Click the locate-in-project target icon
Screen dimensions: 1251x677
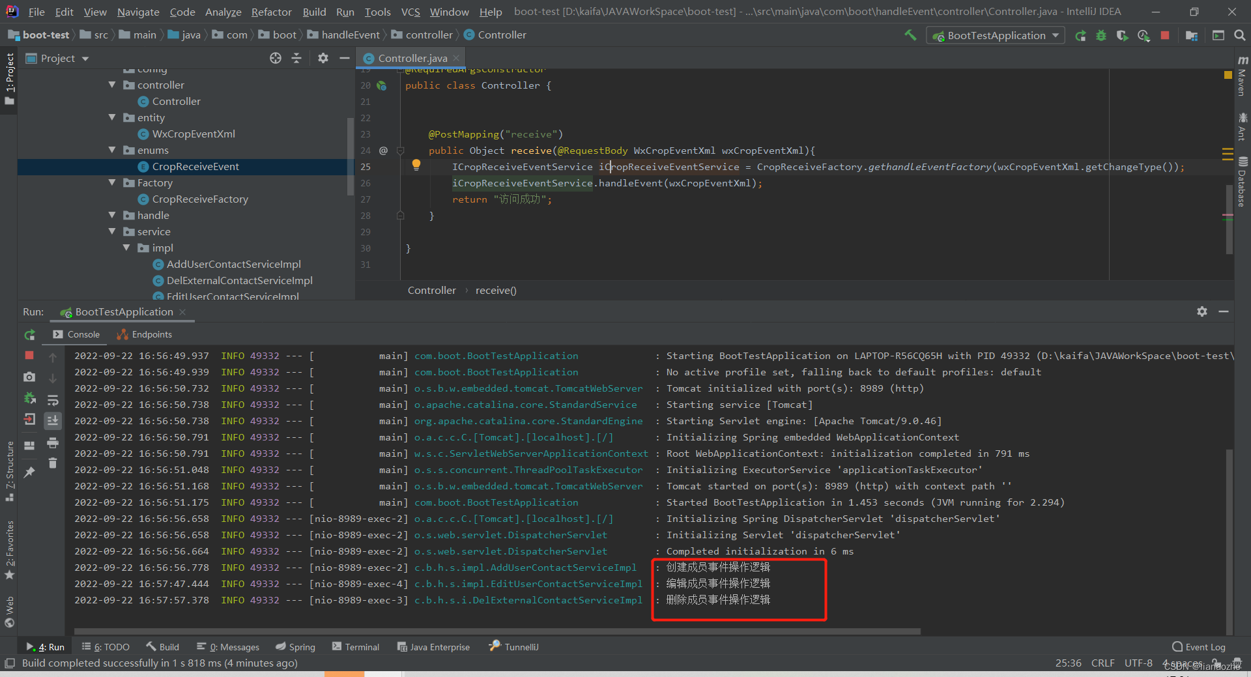[x=276, y=58]
